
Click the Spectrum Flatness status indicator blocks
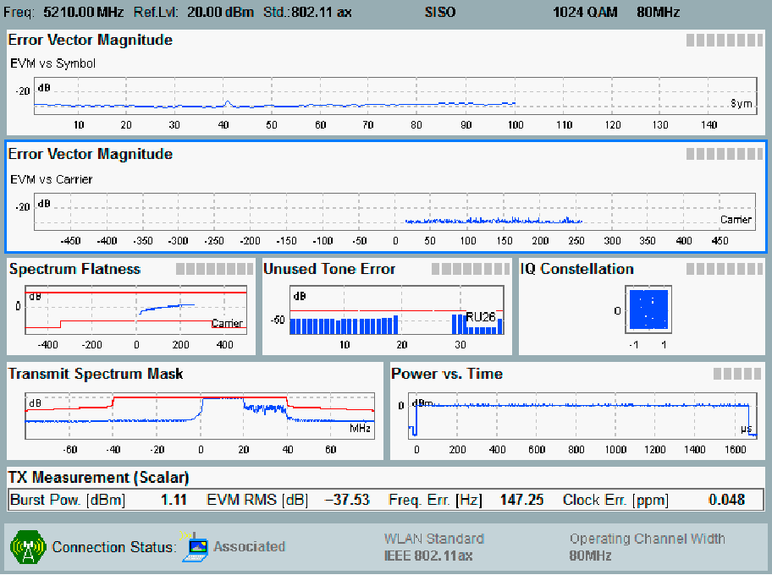pyautogui.click(x=213, y=269)
